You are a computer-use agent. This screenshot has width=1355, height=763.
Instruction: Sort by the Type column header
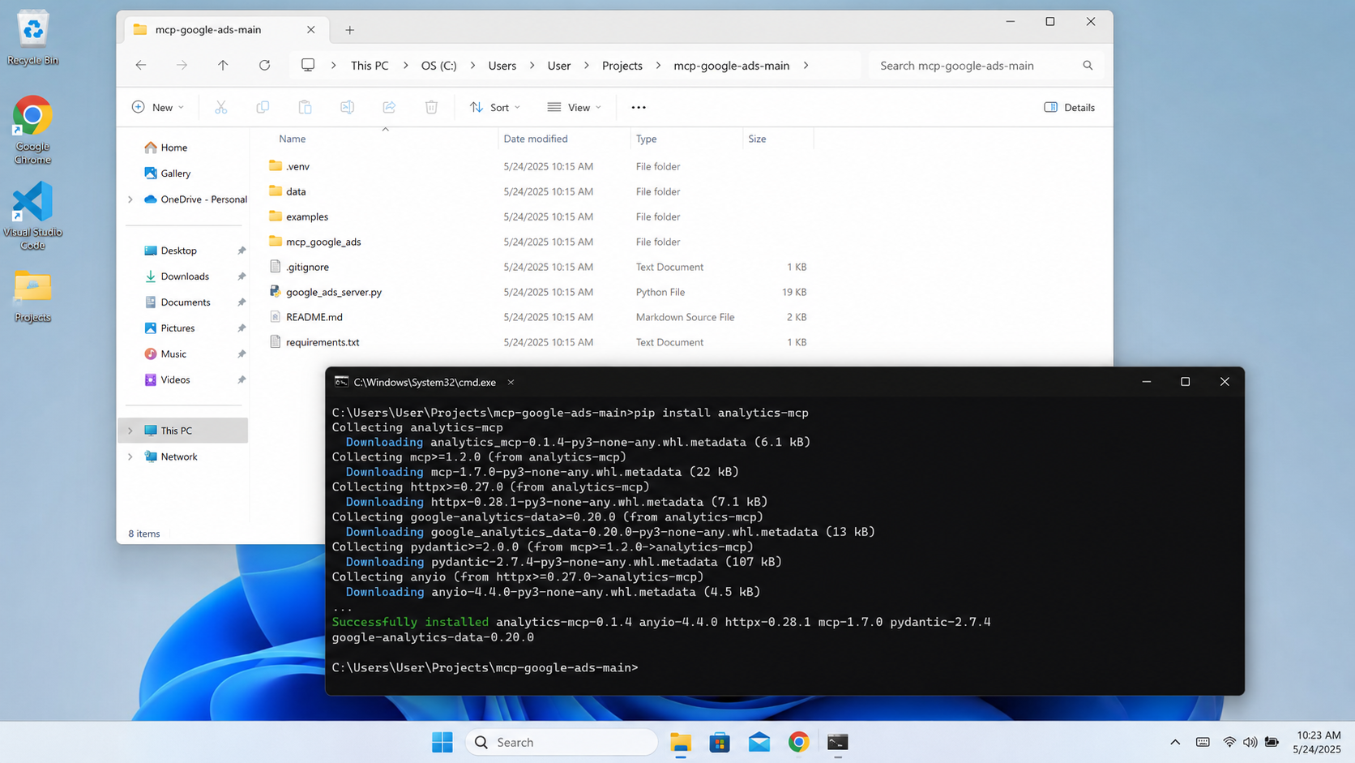pyautogui.click(x=646, y=139)
